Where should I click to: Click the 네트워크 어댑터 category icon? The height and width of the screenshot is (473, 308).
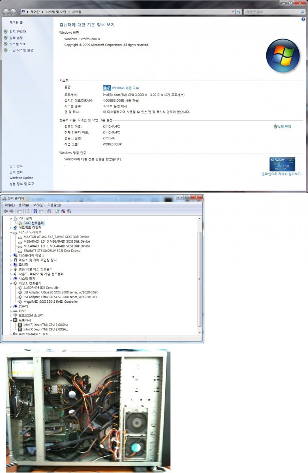click(x=15, y=228)
